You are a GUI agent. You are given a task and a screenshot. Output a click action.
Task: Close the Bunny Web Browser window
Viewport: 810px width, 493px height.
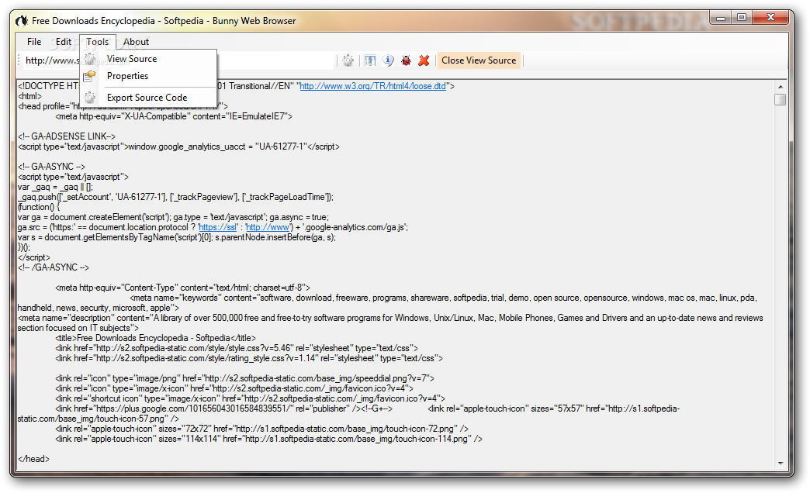[x=770, y=18]
